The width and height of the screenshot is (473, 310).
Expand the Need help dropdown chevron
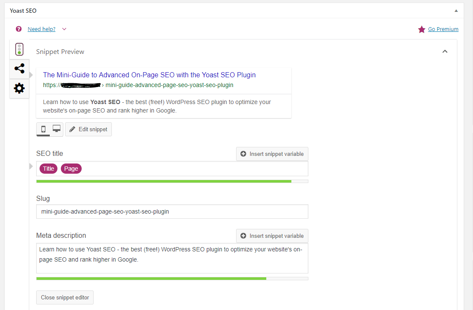[64, 29]
